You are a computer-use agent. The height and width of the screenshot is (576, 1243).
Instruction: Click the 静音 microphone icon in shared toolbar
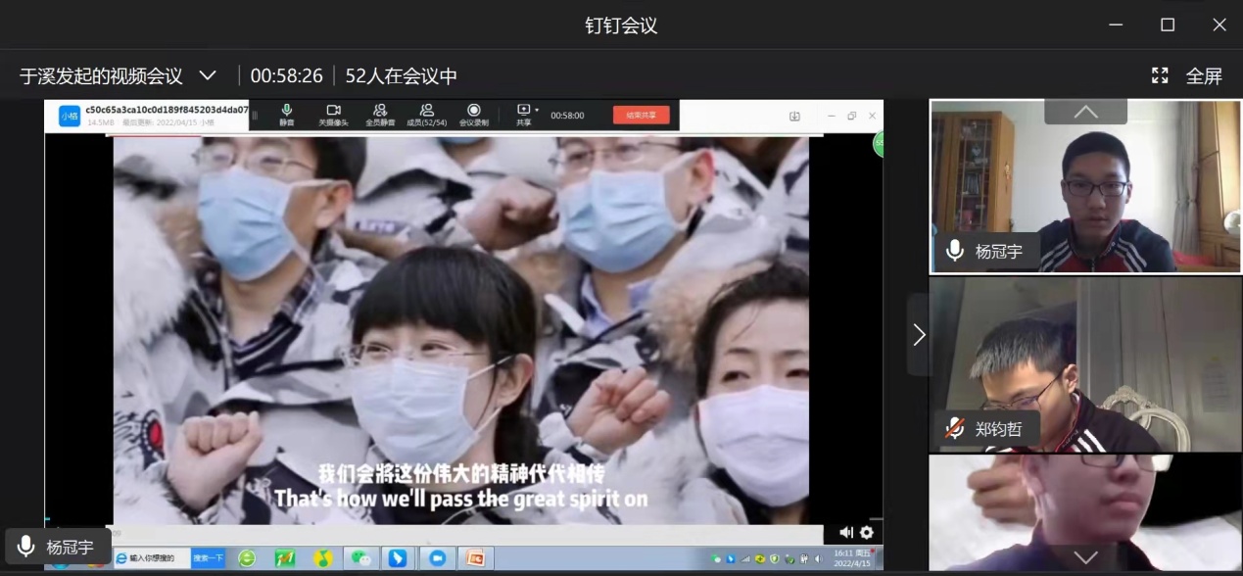(286, 111)
